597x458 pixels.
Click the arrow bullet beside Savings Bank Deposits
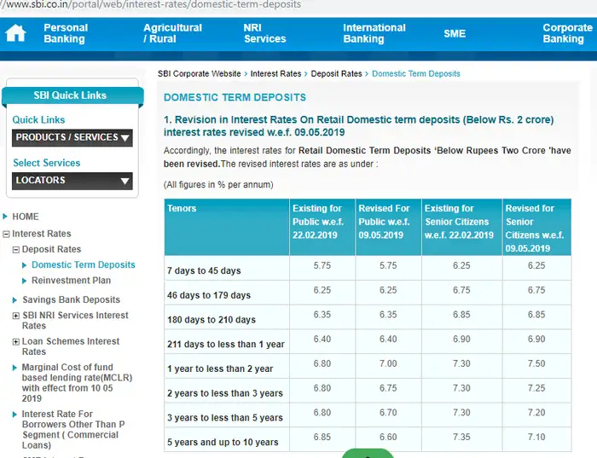(14, 300)
